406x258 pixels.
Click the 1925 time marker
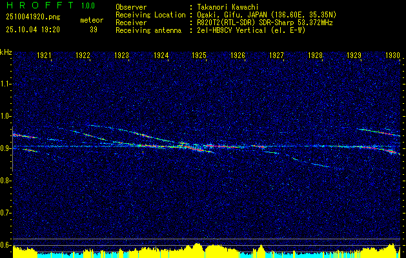click(199, 55)
